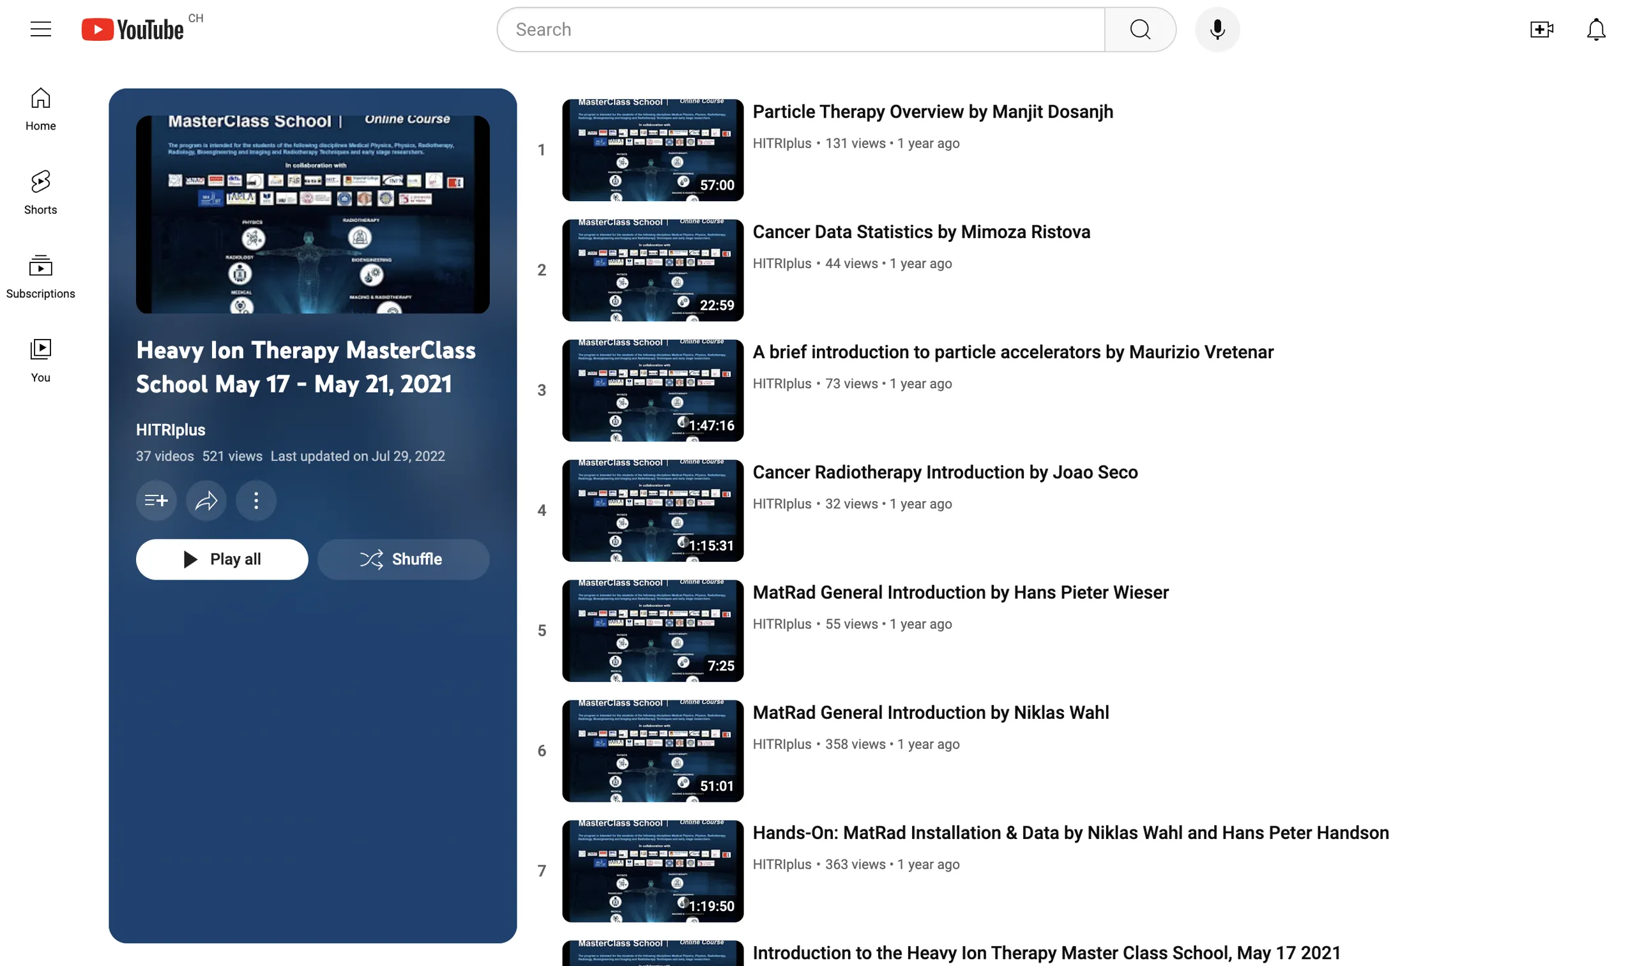Open title Hands-On: MatRad Installation & Data
Image resolution: width=1635 pixels, height=966 pixels.
(1070, 833)
